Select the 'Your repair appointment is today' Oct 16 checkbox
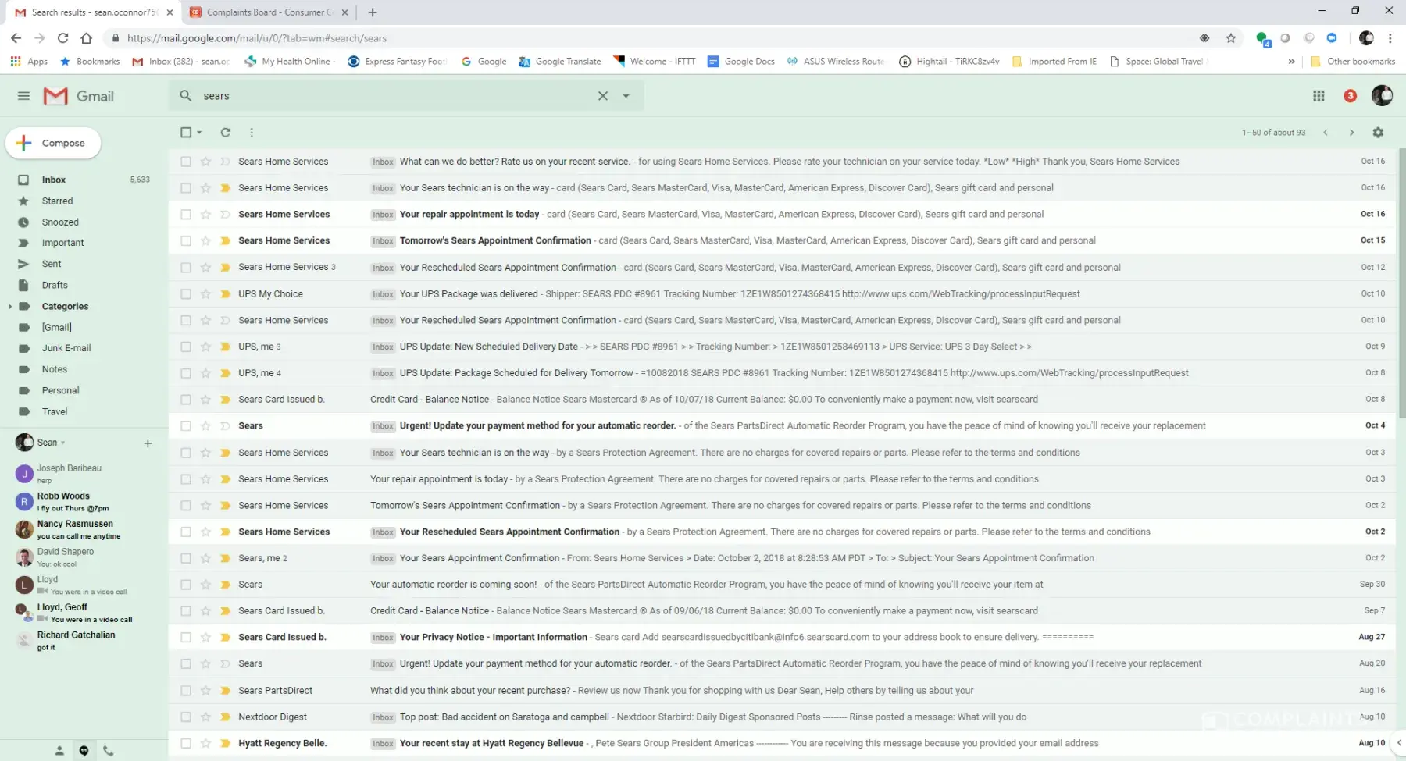This screenshot has height=761, width=1406. [186, 214]
